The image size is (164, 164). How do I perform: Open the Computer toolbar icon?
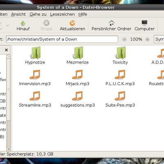click(x=144, y=23)
